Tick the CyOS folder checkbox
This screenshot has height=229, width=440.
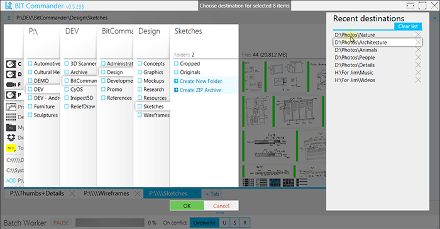tap(67, 89)
